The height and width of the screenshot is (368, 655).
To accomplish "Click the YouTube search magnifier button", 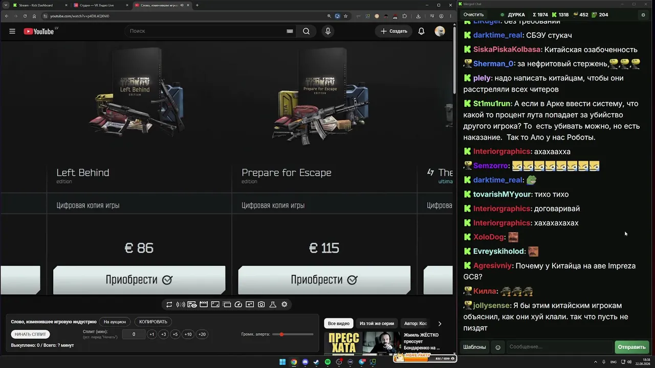I will [306, 31].
